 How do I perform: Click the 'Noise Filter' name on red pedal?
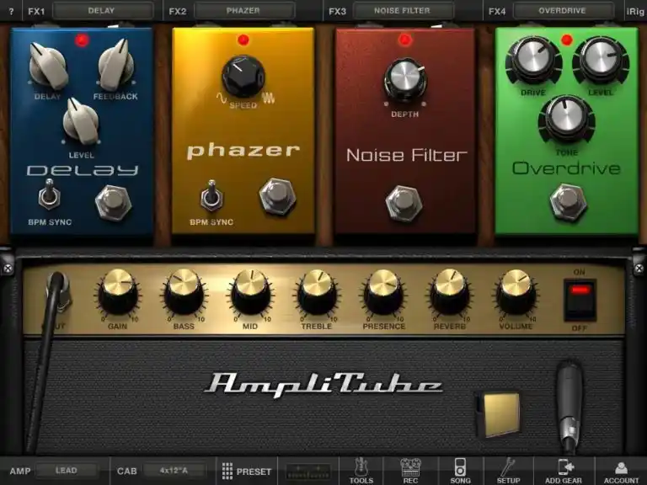click(x=406, y=156)
